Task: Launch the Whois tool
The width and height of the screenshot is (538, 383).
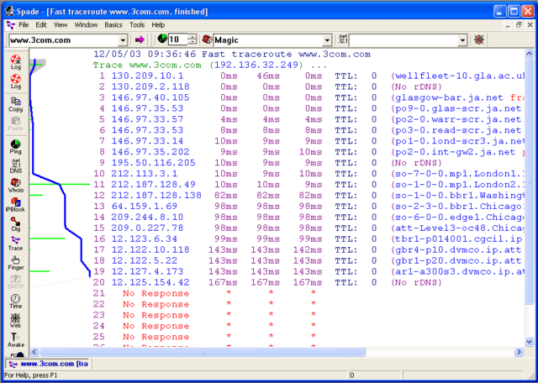Action: click(16, 186)
